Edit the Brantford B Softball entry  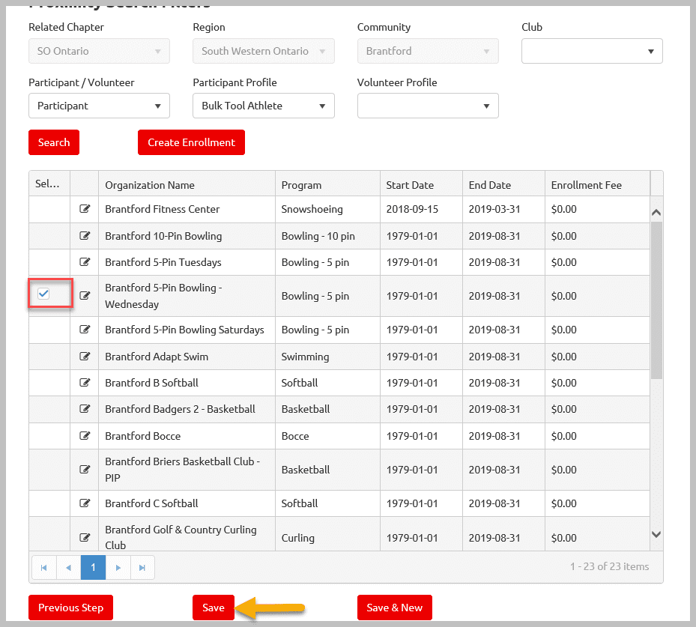click(85, 383)
